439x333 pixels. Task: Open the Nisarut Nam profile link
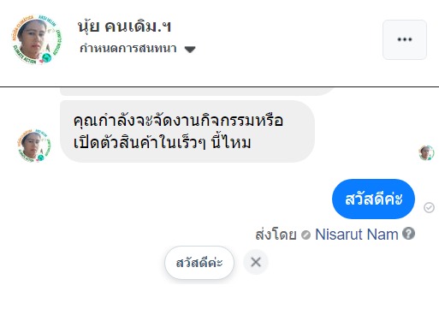click(x=357, y=235)
